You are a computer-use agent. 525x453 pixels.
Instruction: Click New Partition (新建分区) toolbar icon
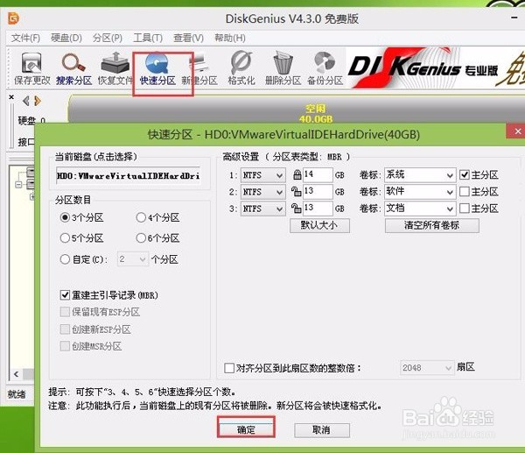(x=199, y=68)
